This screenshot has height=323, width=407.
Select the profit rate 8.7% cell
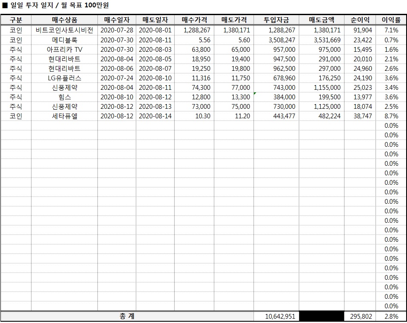pyautogui.click(x=391, y=116)
